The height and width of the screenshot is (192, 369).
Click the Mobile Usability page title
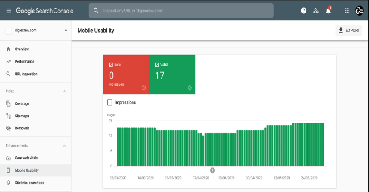pos(96,31)
